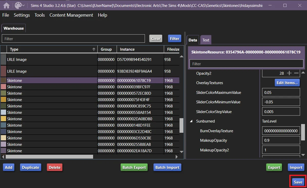Viewport: 307px width, 188px height.
Task: Increment Opacity2 using the plus icon
Action: [x=289, y=73]
